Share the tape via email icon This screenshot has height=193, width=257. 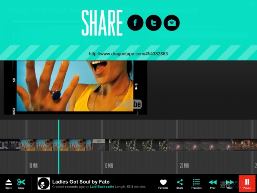pyautogui.click(x=172, y=23)
